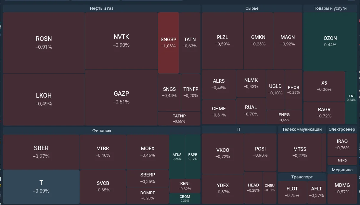
Task: Click the Транспорт sector header
Action: pyautogui.click(x=302, y=177)
